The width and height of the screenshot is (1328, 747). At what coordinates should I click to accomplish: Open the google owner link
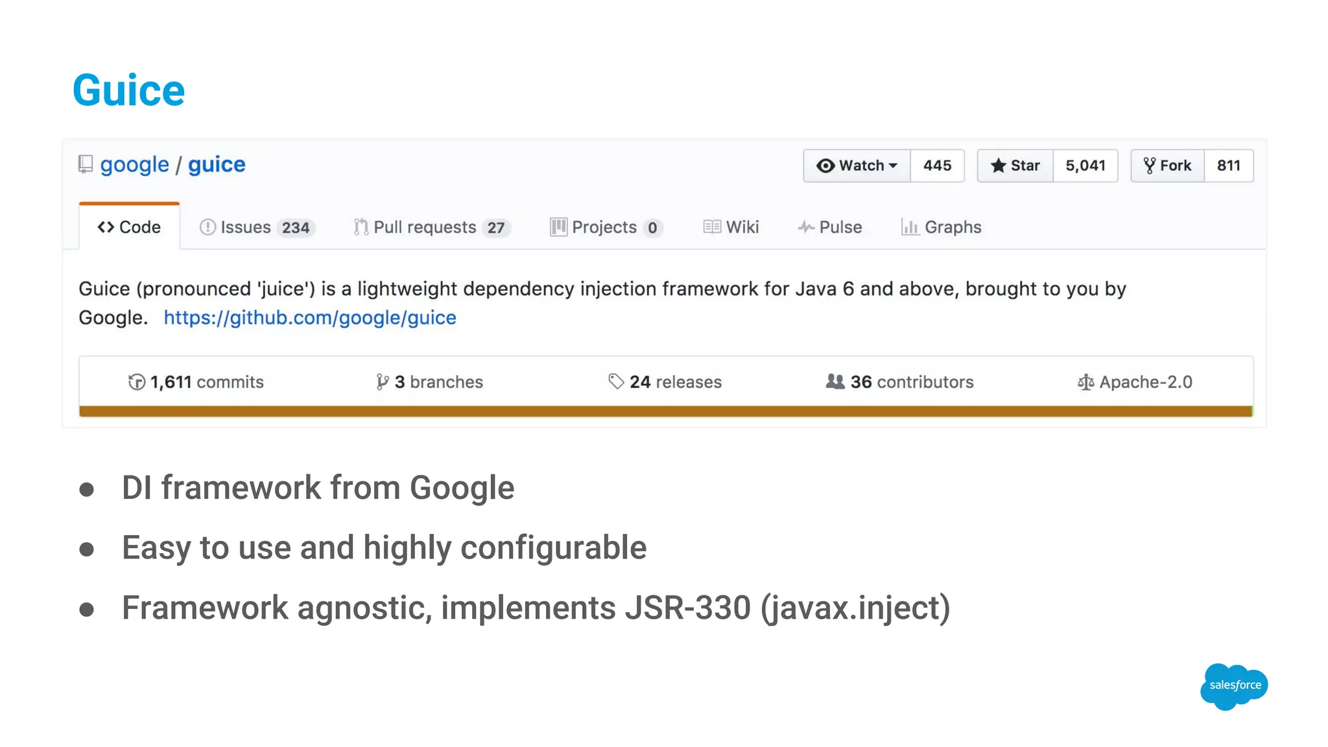pos(134,165)
